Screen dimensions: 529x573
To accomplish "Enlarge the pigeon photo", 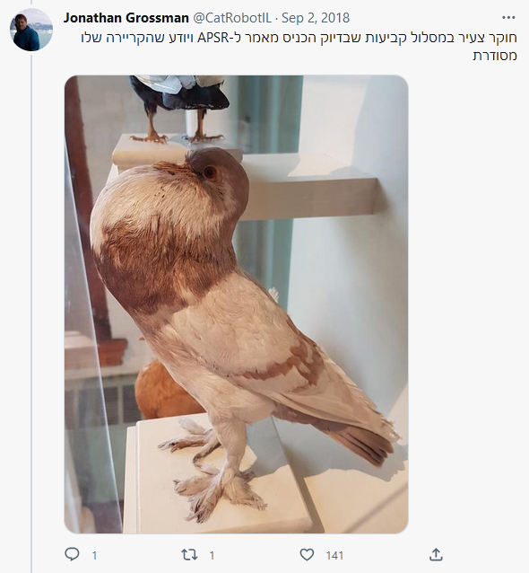I will coord(237,304).
